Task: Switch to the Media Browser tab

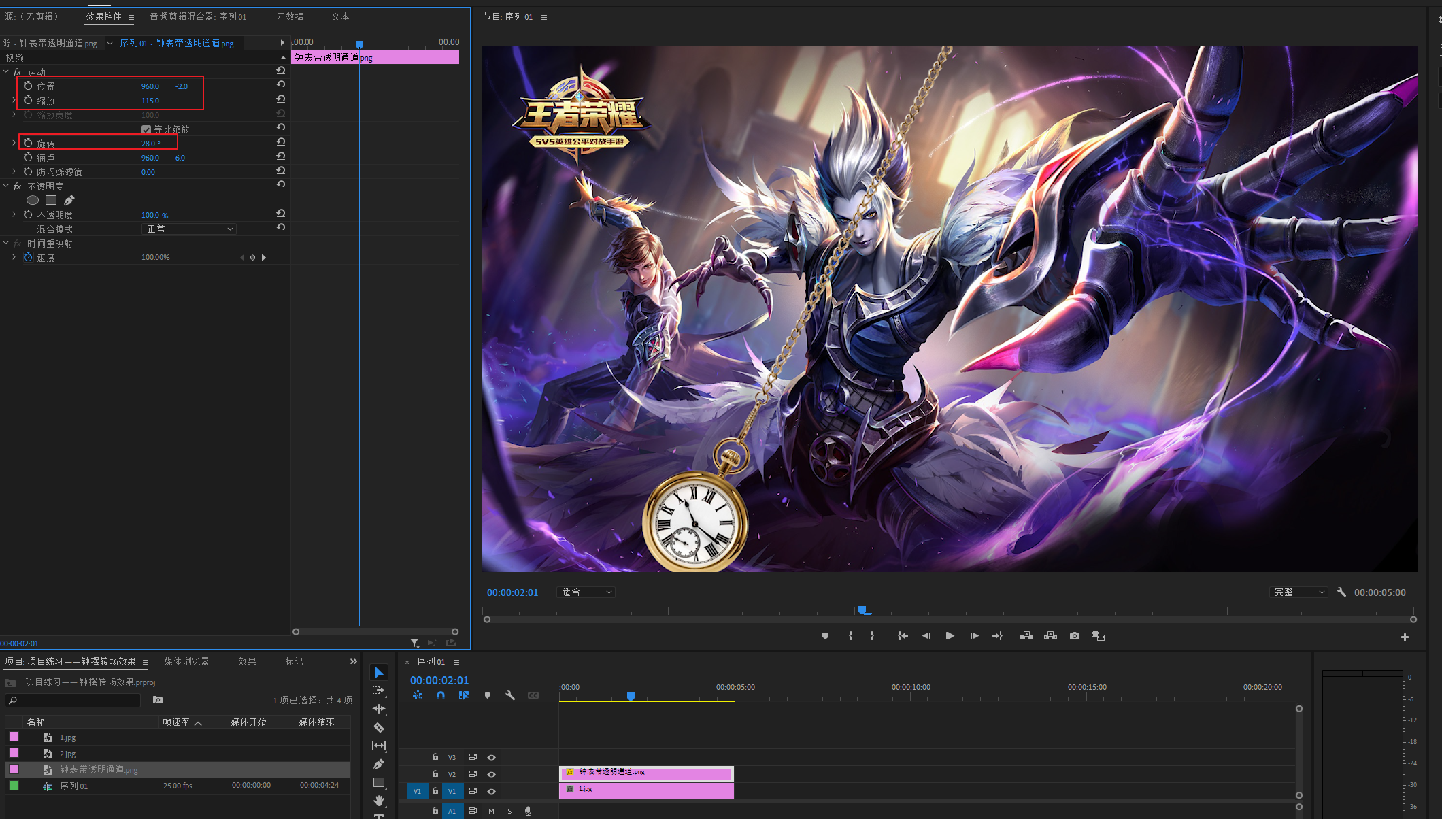Action: pos(186,661)
